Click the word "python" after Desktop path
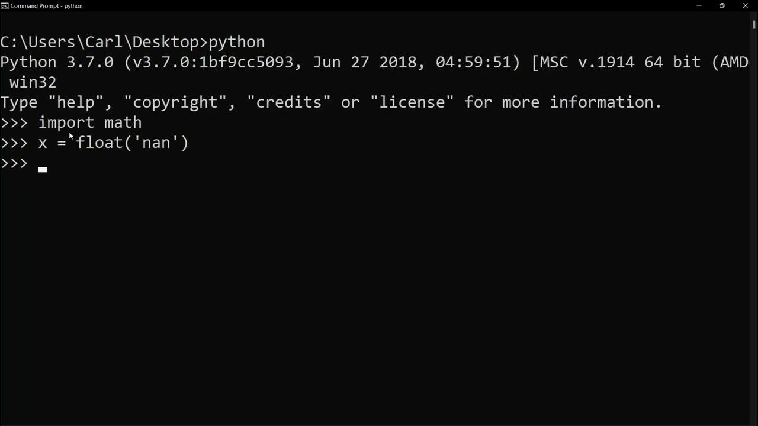Image resolution: width=758 pixels, height=426 pixels. tap(237, 43)
